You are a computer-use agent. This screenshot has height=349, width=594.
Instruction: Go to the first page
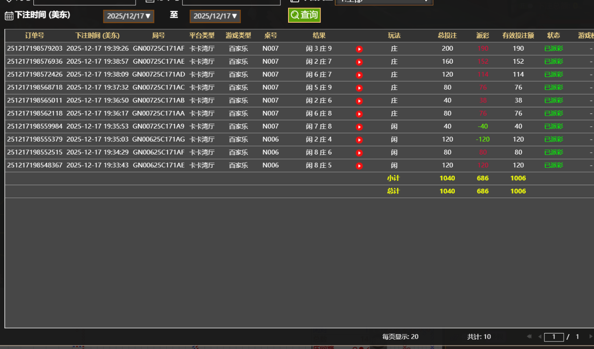(x=529, y=337)
